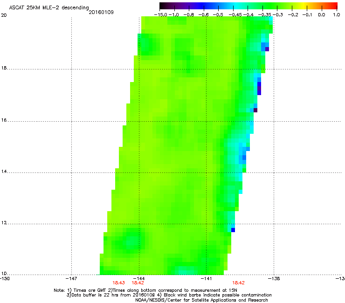Click the latitude label '12'
The height and width of the screenshot is (303, 345).
pos(4,223)
